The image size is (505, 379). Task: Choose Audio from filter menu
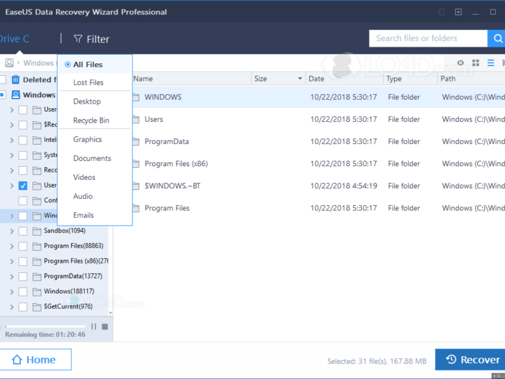[x=83, y=196]
